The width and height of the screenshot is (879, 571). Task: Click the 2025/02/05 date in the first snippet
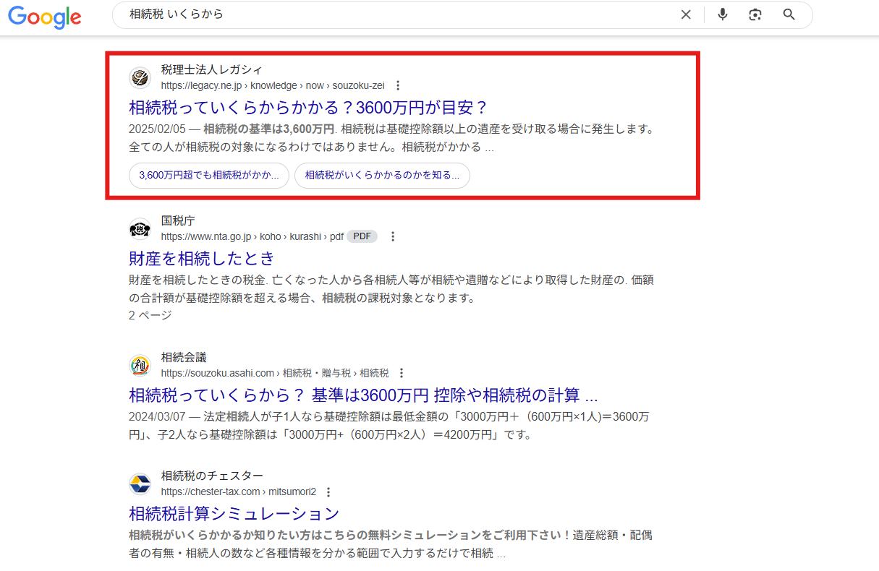[x=158, y=129]
